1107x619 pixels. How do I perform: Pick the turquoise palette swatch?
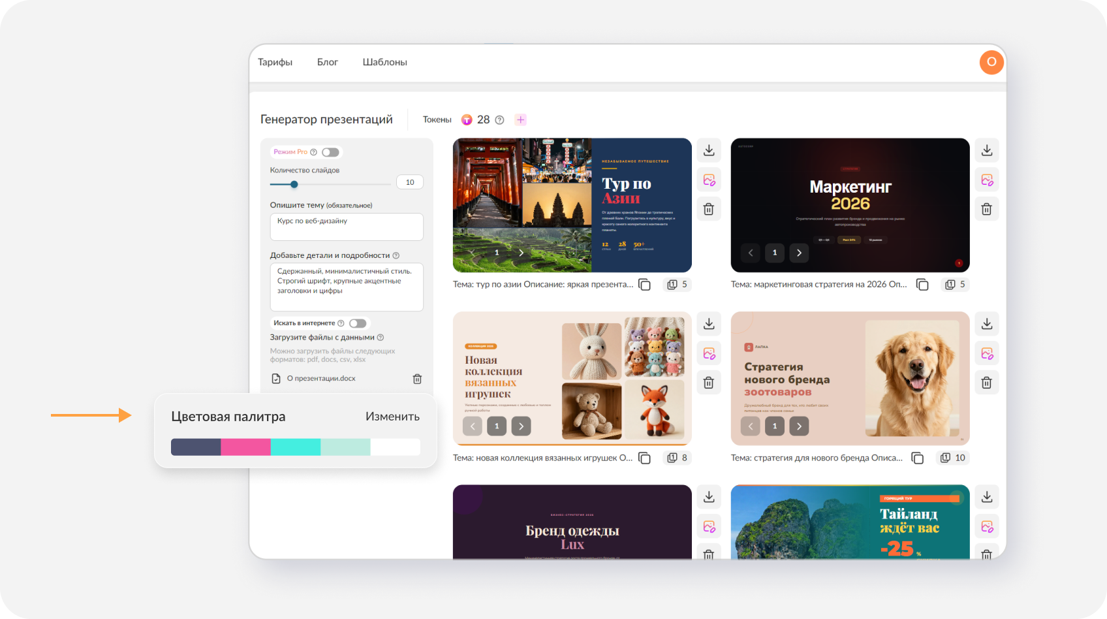point(296,447)
